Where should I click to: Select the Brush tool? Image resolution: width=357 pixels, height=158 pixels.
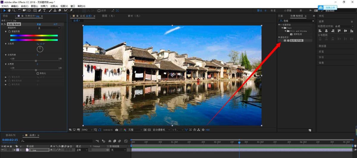point(50,10)
